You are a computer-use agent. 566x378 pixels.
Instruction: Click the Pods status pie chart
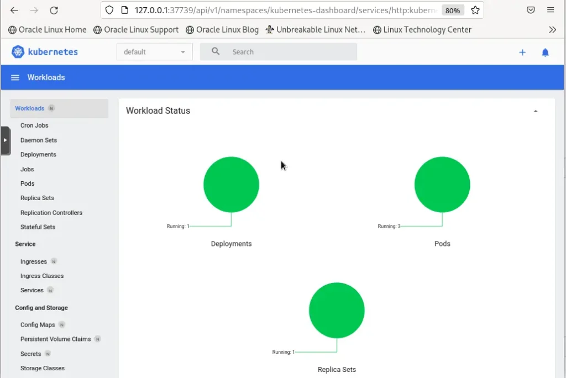point(442,184)
